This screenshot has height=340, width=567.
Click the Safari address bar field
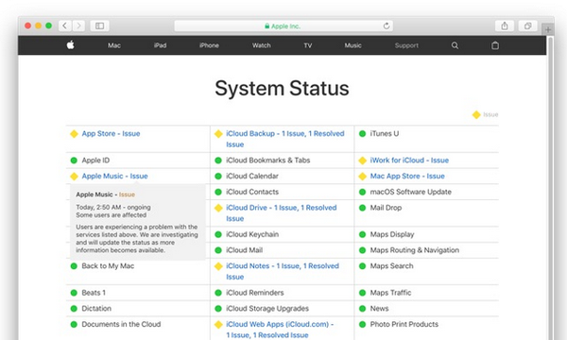[283, 25]
